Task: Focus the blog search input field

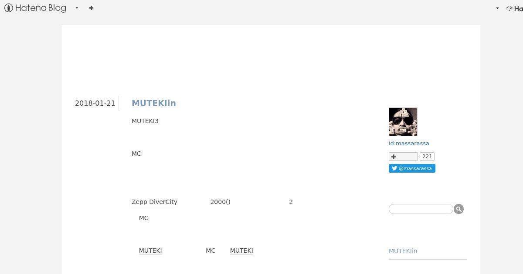Action: pyautogui.click(x=421, y=209)
